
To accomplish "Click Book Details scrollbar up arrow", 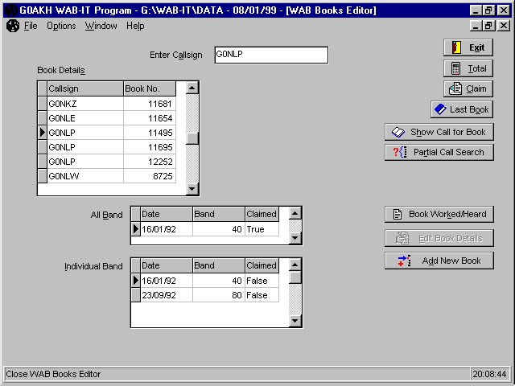I will tap(192, 88).
